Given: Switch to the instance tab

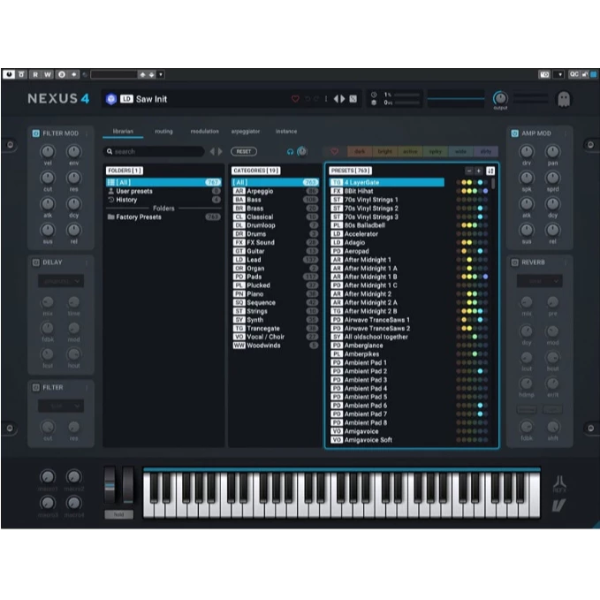Looking at the screenshot, I should pyautogui.click(x=285, y=132).
